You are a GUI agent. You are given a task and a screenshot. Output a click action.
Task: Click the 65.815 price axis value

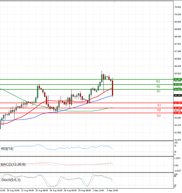[178, 74]
